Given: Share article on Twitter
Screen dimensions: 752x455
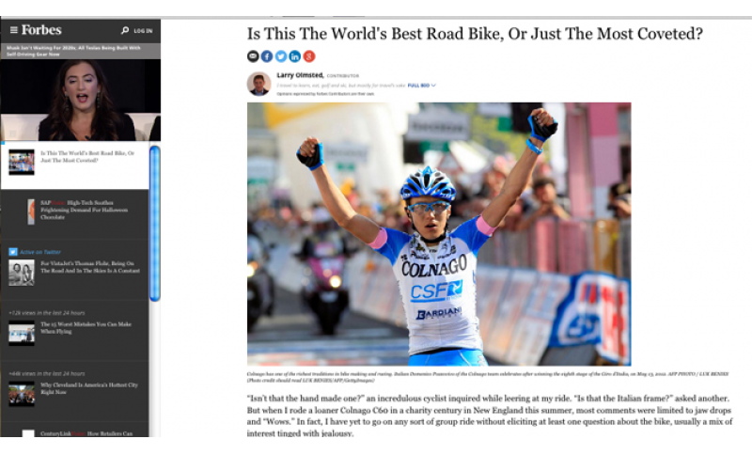Looking at the screenshot, I should pyautogui.click(x=281, y=56).
